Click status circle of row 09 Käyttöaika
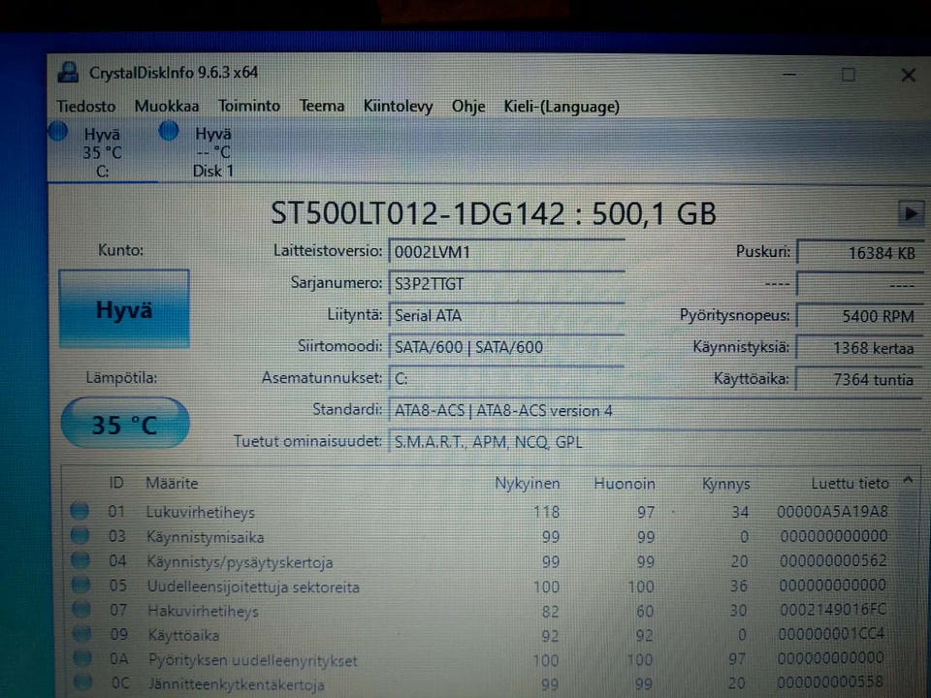Screen dimensions: 931x698 tap(81, 634)
